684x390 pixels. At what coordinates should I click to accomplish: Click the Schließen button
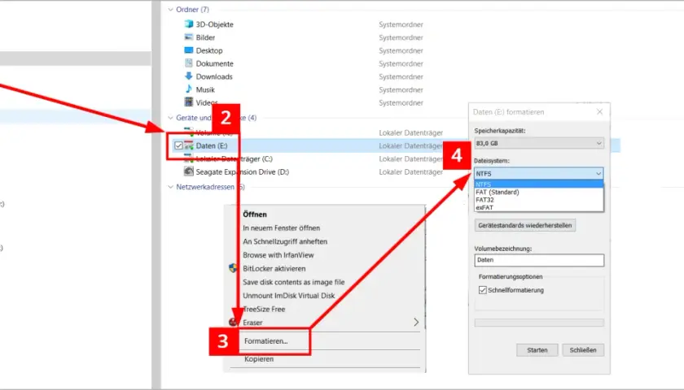click(x=583, y=350)
